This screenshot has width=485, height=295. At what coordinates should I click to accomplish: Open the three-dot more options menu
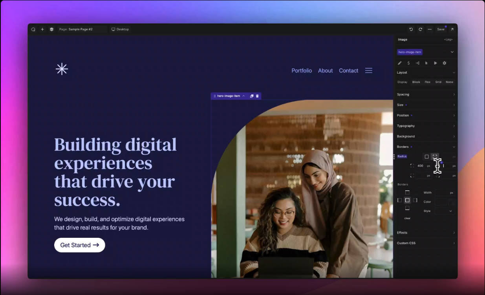pos(430,29)
